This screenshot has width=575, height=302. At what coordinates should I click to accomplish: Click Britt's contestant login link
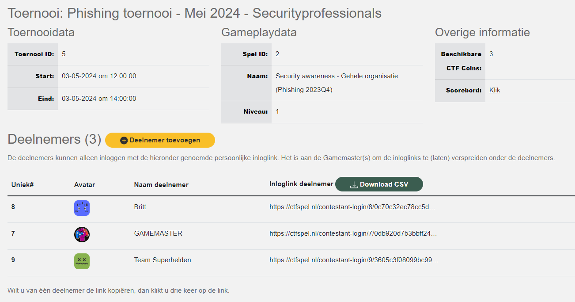pyautogui.click(x=352, y=206)
